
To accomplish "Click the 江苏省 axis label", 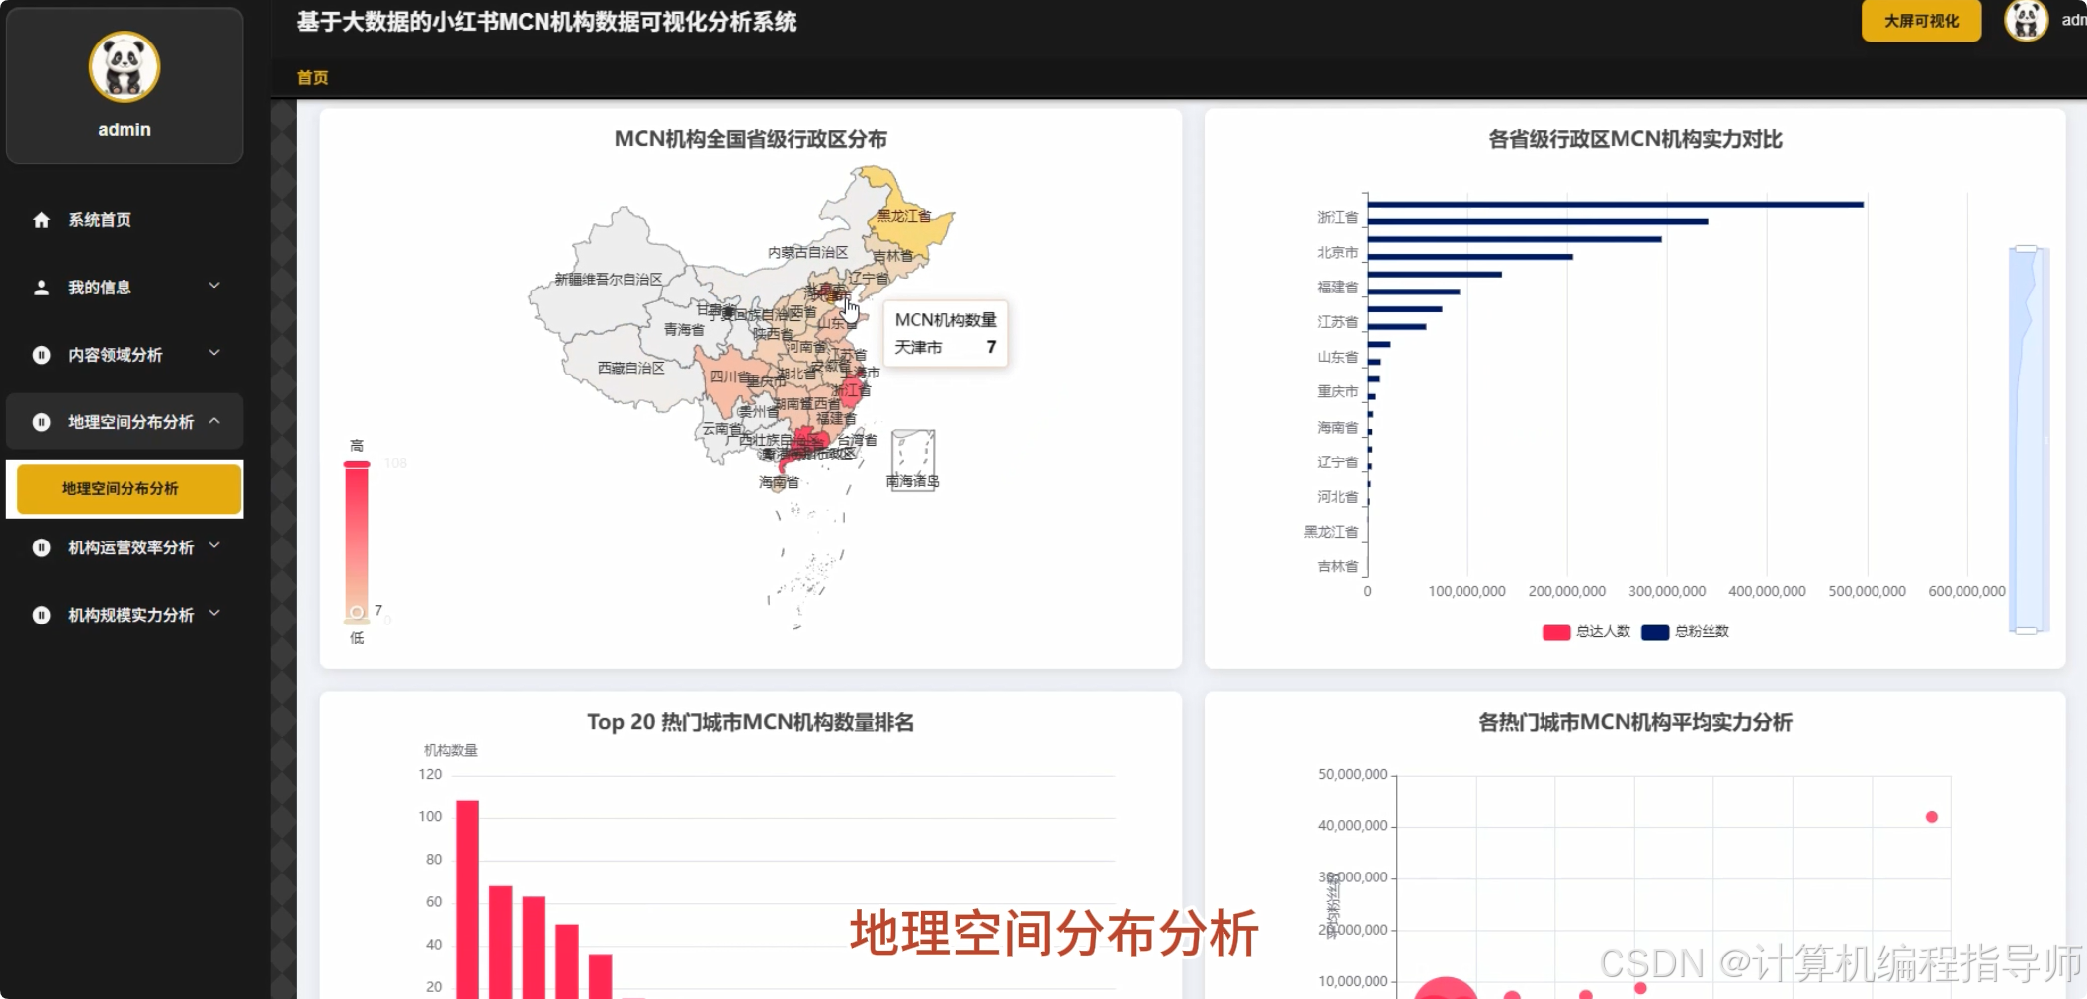I will pyautogui.click(x=1337, y=322).
